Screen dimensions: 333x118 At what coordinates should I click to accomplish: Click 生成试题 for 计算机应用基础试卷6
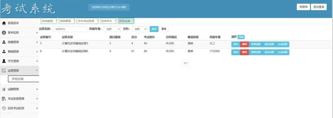pyautogui.click(x=282, y=52)
